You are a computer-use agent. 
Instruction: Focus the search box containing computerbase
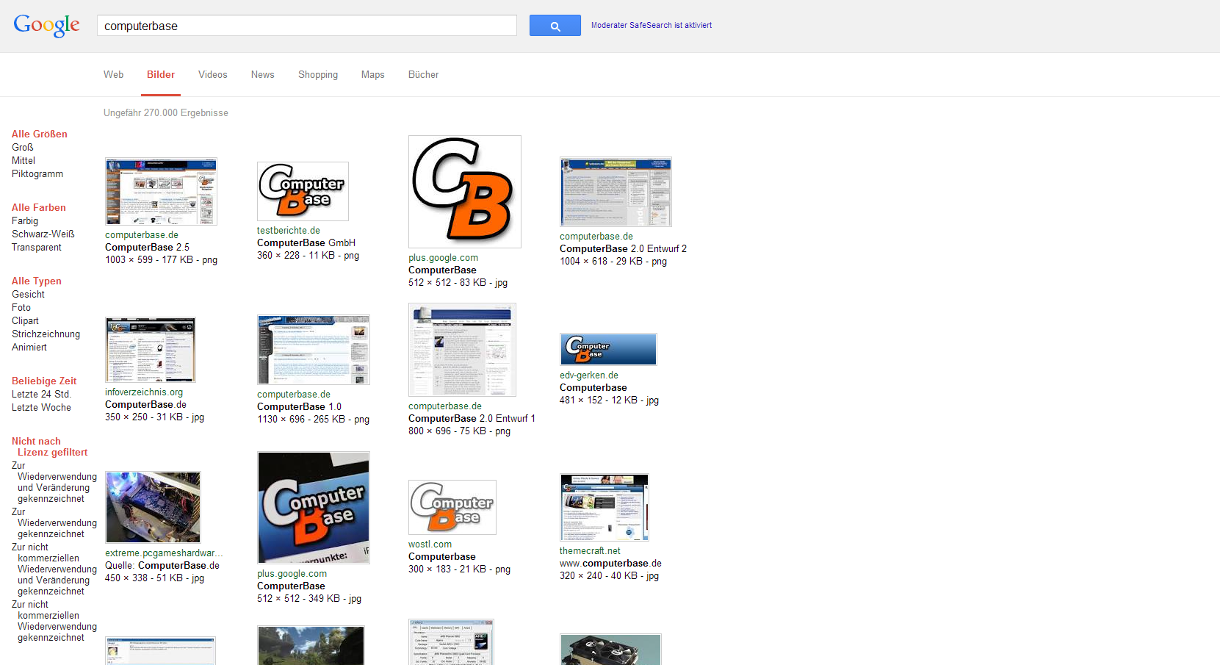click(307, 26)
